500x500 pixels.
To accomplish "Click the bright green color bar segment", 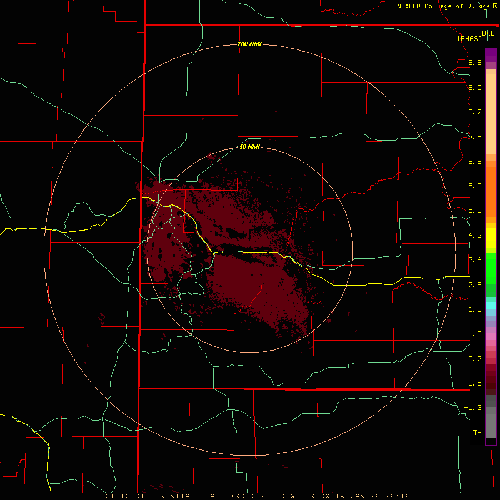I will pos(491,268).
